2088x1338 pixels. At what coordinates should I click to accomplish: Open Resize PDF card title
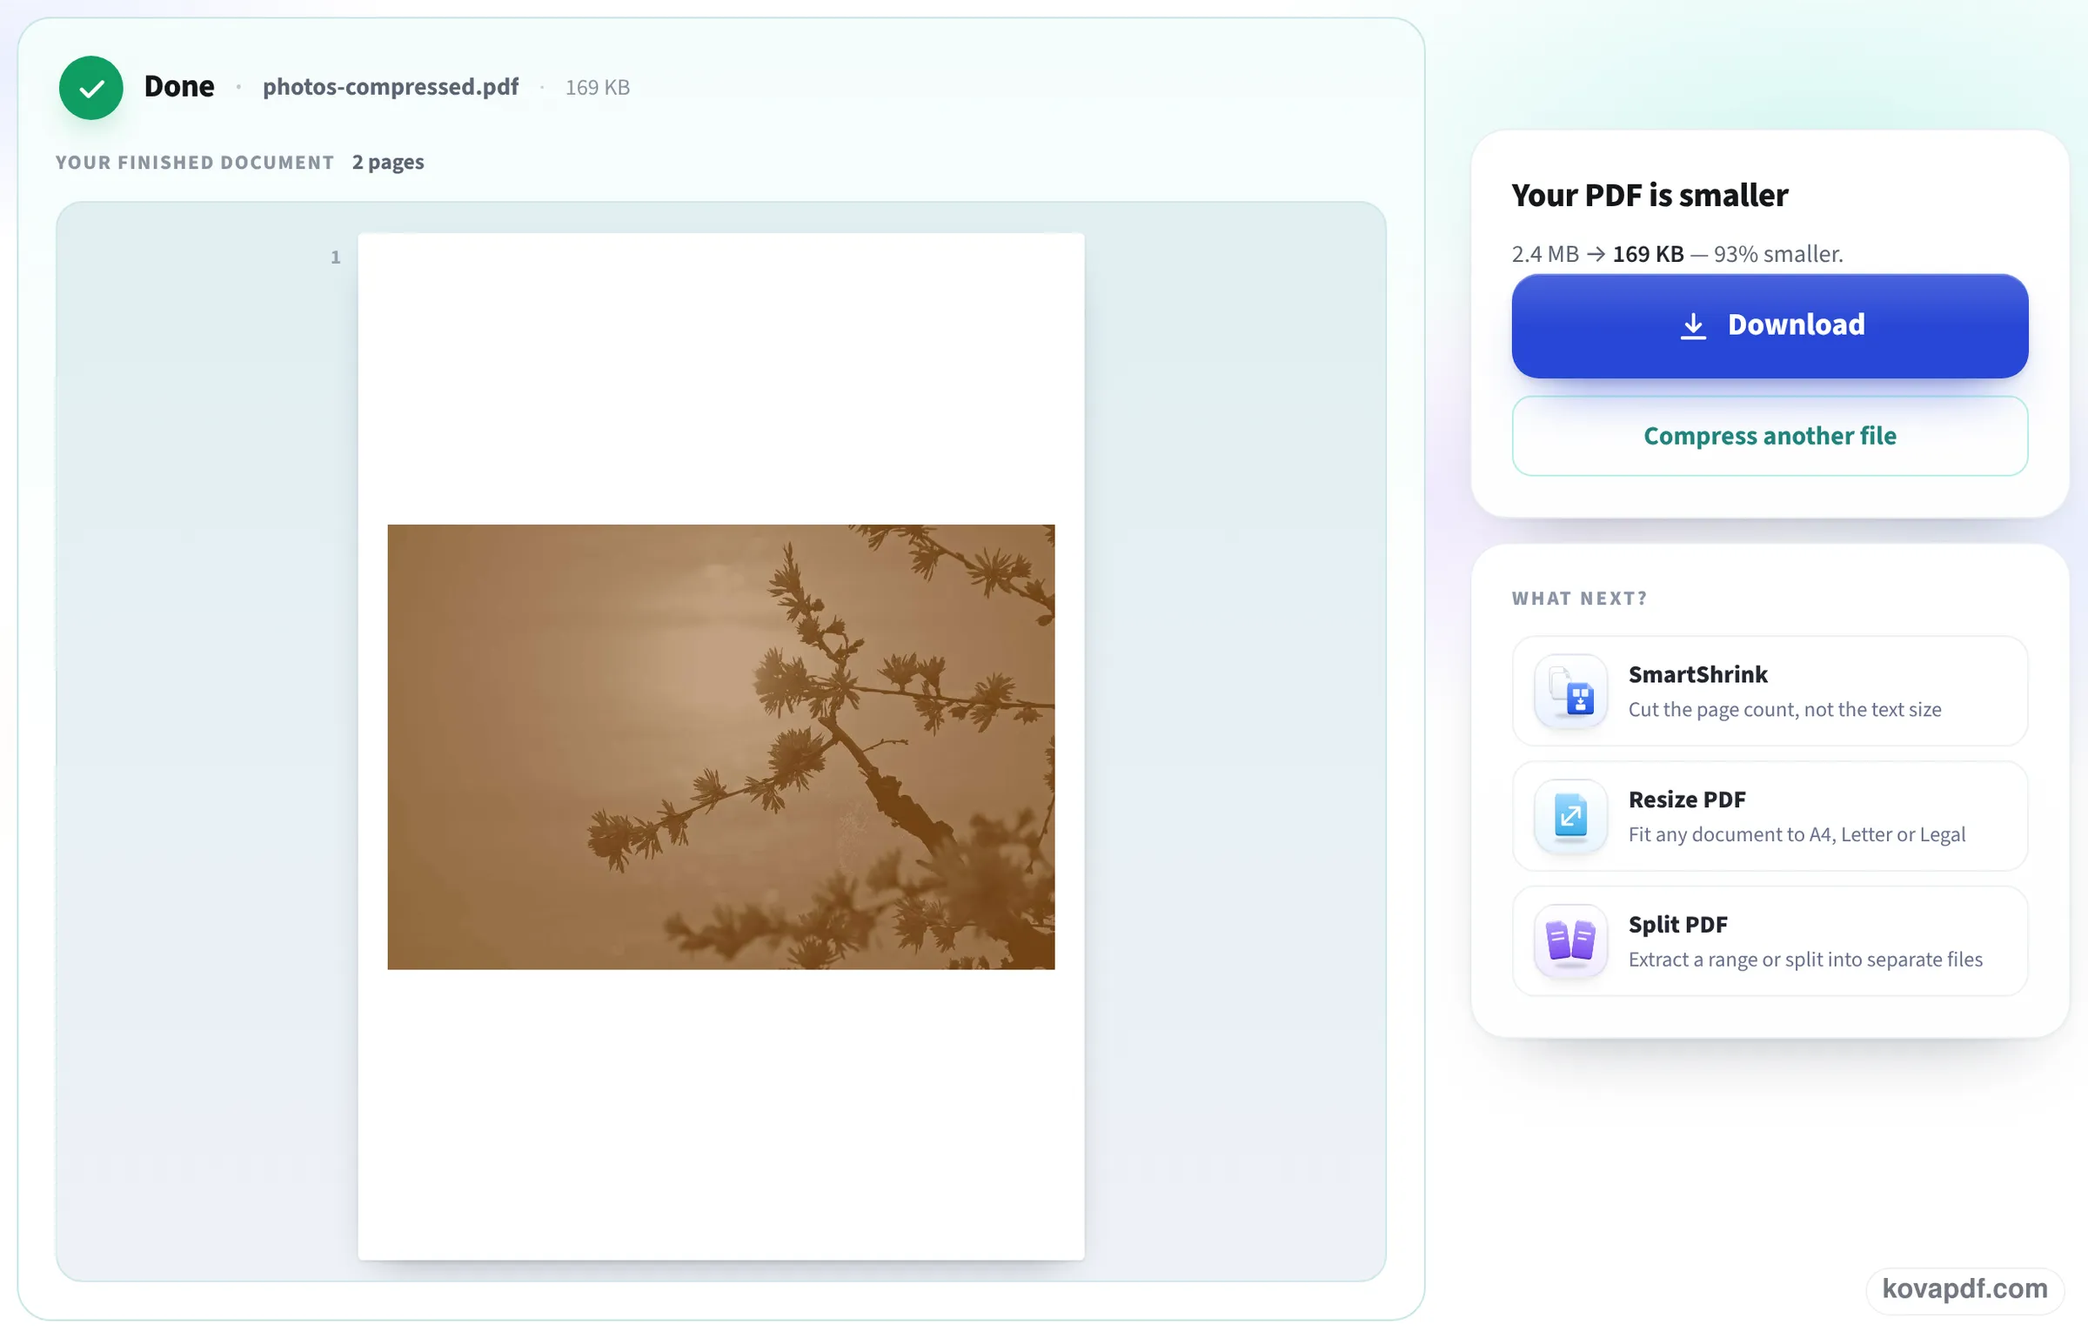click(x=1686, y=799)
